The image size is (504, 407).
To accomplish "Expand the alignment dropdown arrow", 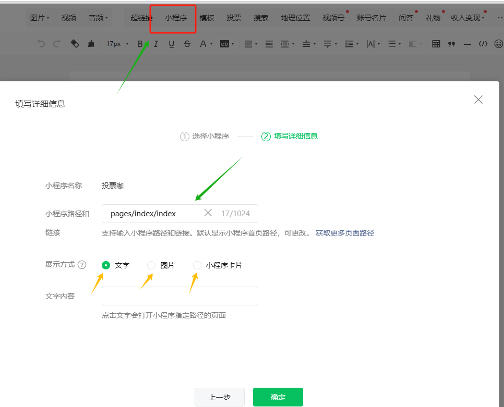I will (x=256, y=44).
